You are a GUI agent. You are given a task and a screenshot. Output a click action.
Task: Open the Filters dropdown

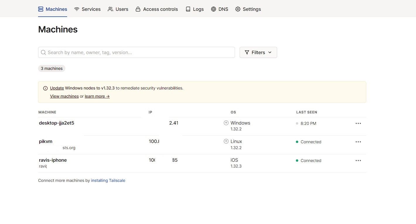(258, 52)
